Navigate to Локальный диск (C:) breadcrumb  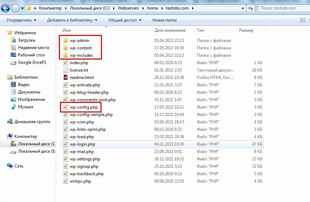90,8
